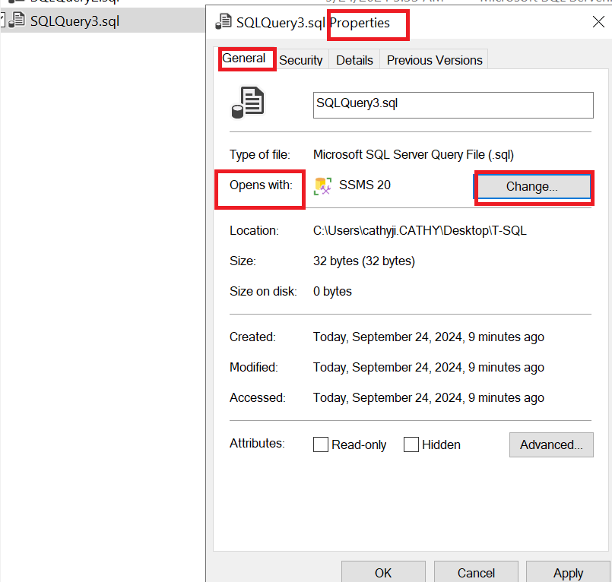This screenshot has height=582, width=612.
Task: Confirm the dialog with OK
Action: click(x=383, y=573)
